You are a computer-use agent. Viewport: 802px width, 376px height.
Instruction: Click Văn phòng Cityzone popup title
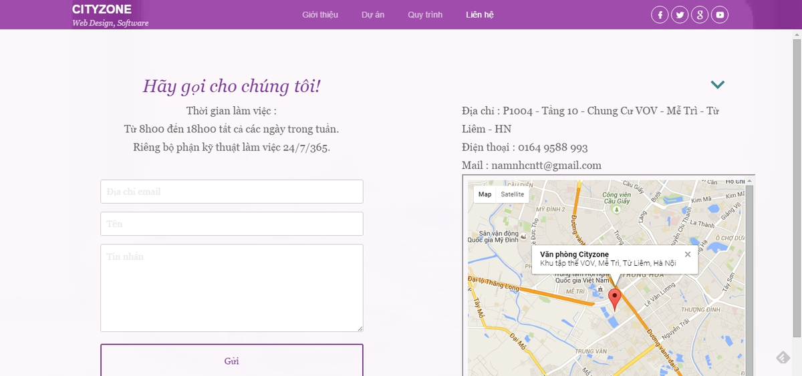point(574,254)
